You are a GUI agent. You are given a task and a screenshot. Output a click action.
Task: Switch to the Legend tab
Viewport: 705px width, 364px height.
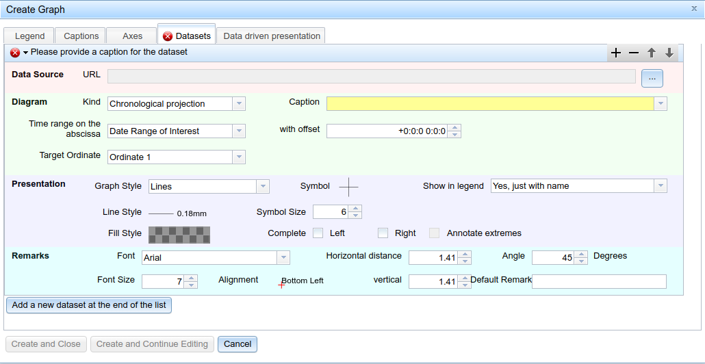click(x=29, y=36)
